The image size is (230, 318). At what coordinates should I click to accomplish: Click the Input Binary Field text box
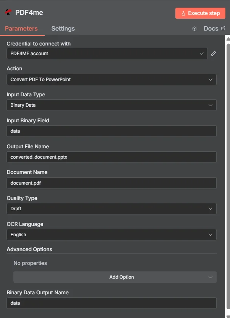[x=111, y=131]
